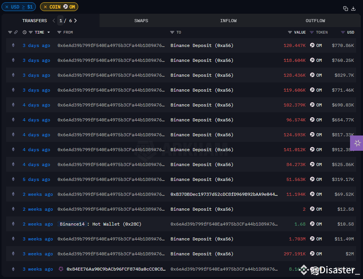This screenshot has height=279, width=363.
Task: Click the OM token icon in 119.606K row
Action: pos(312,90)
